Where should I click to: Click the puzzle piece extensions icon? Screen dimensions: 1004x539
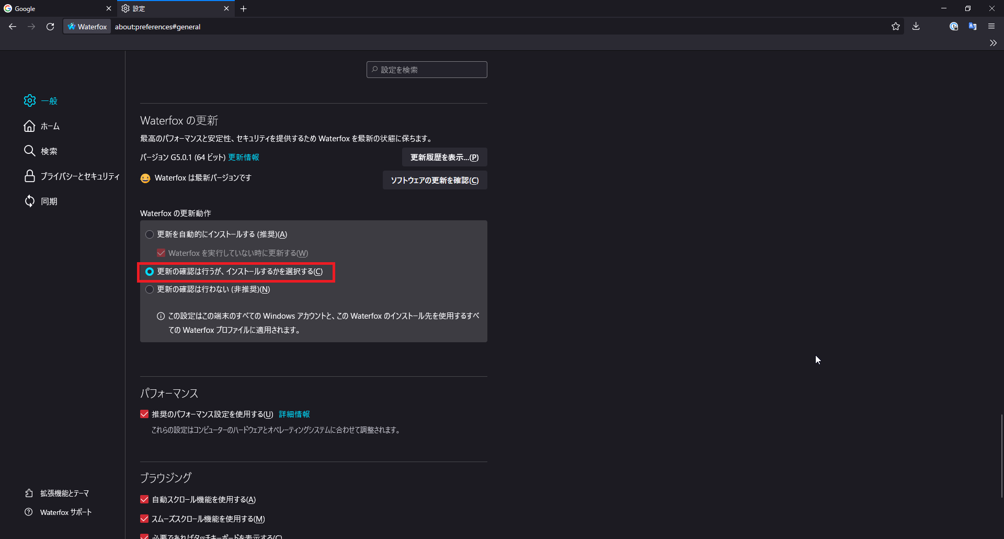(29, 493)
